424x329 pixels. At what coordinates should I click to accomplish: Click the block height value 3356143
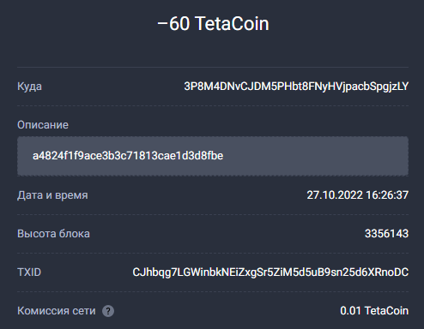(386, 234)
